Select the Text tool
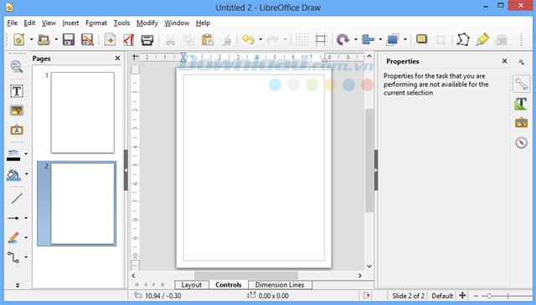The image size is (536, 305). 17,91
